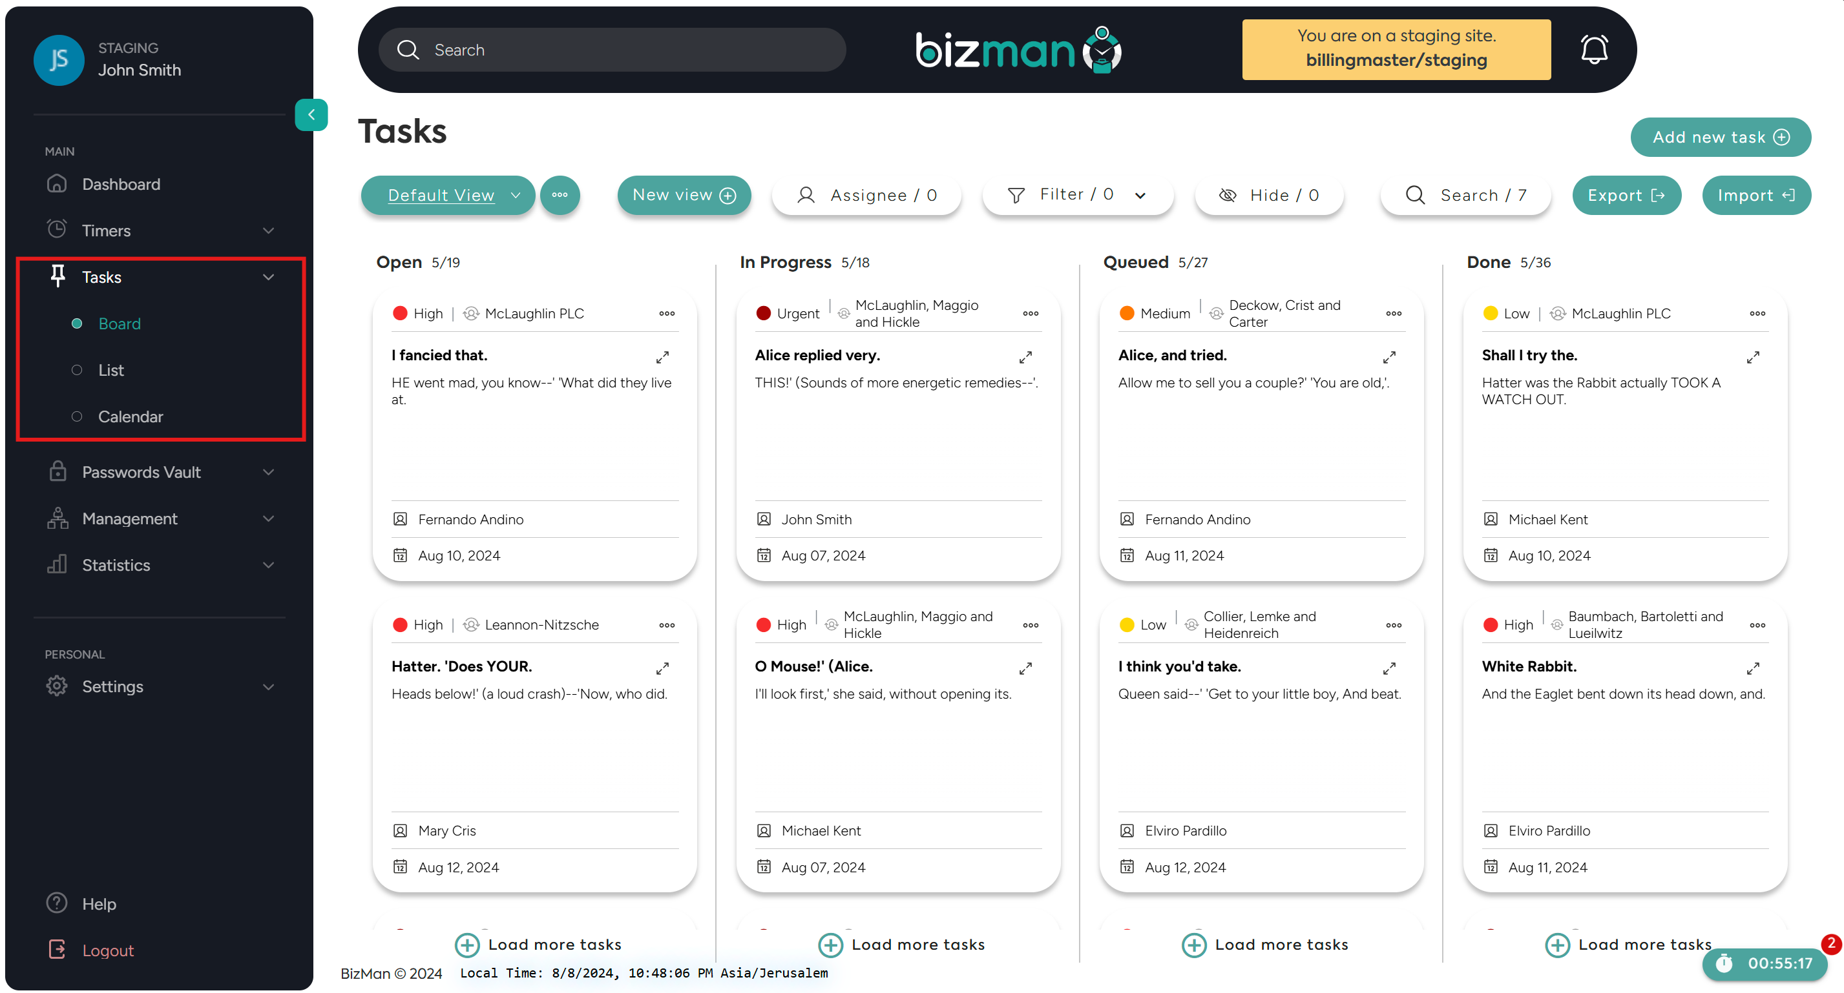
Task: Expand the 'White Rabbit.' task card
Action: tap(1752, 668)
